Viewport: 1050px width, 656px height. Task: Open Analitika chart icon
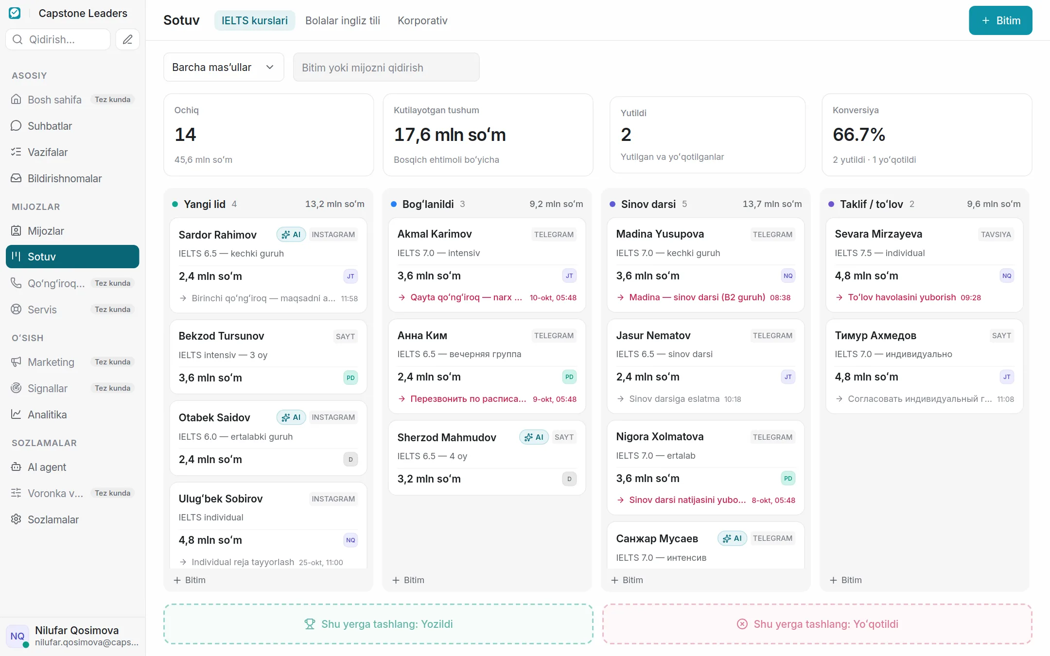pos(16,414)
